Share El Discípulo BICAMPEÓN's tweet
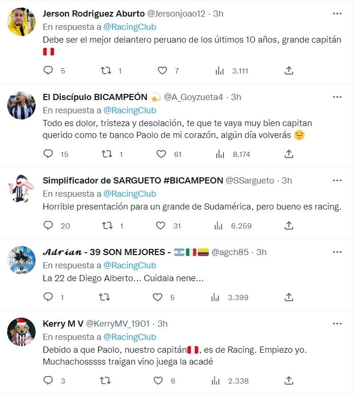Screen dimensions: 361x394 pyautogui.click(x=288, y=154)
